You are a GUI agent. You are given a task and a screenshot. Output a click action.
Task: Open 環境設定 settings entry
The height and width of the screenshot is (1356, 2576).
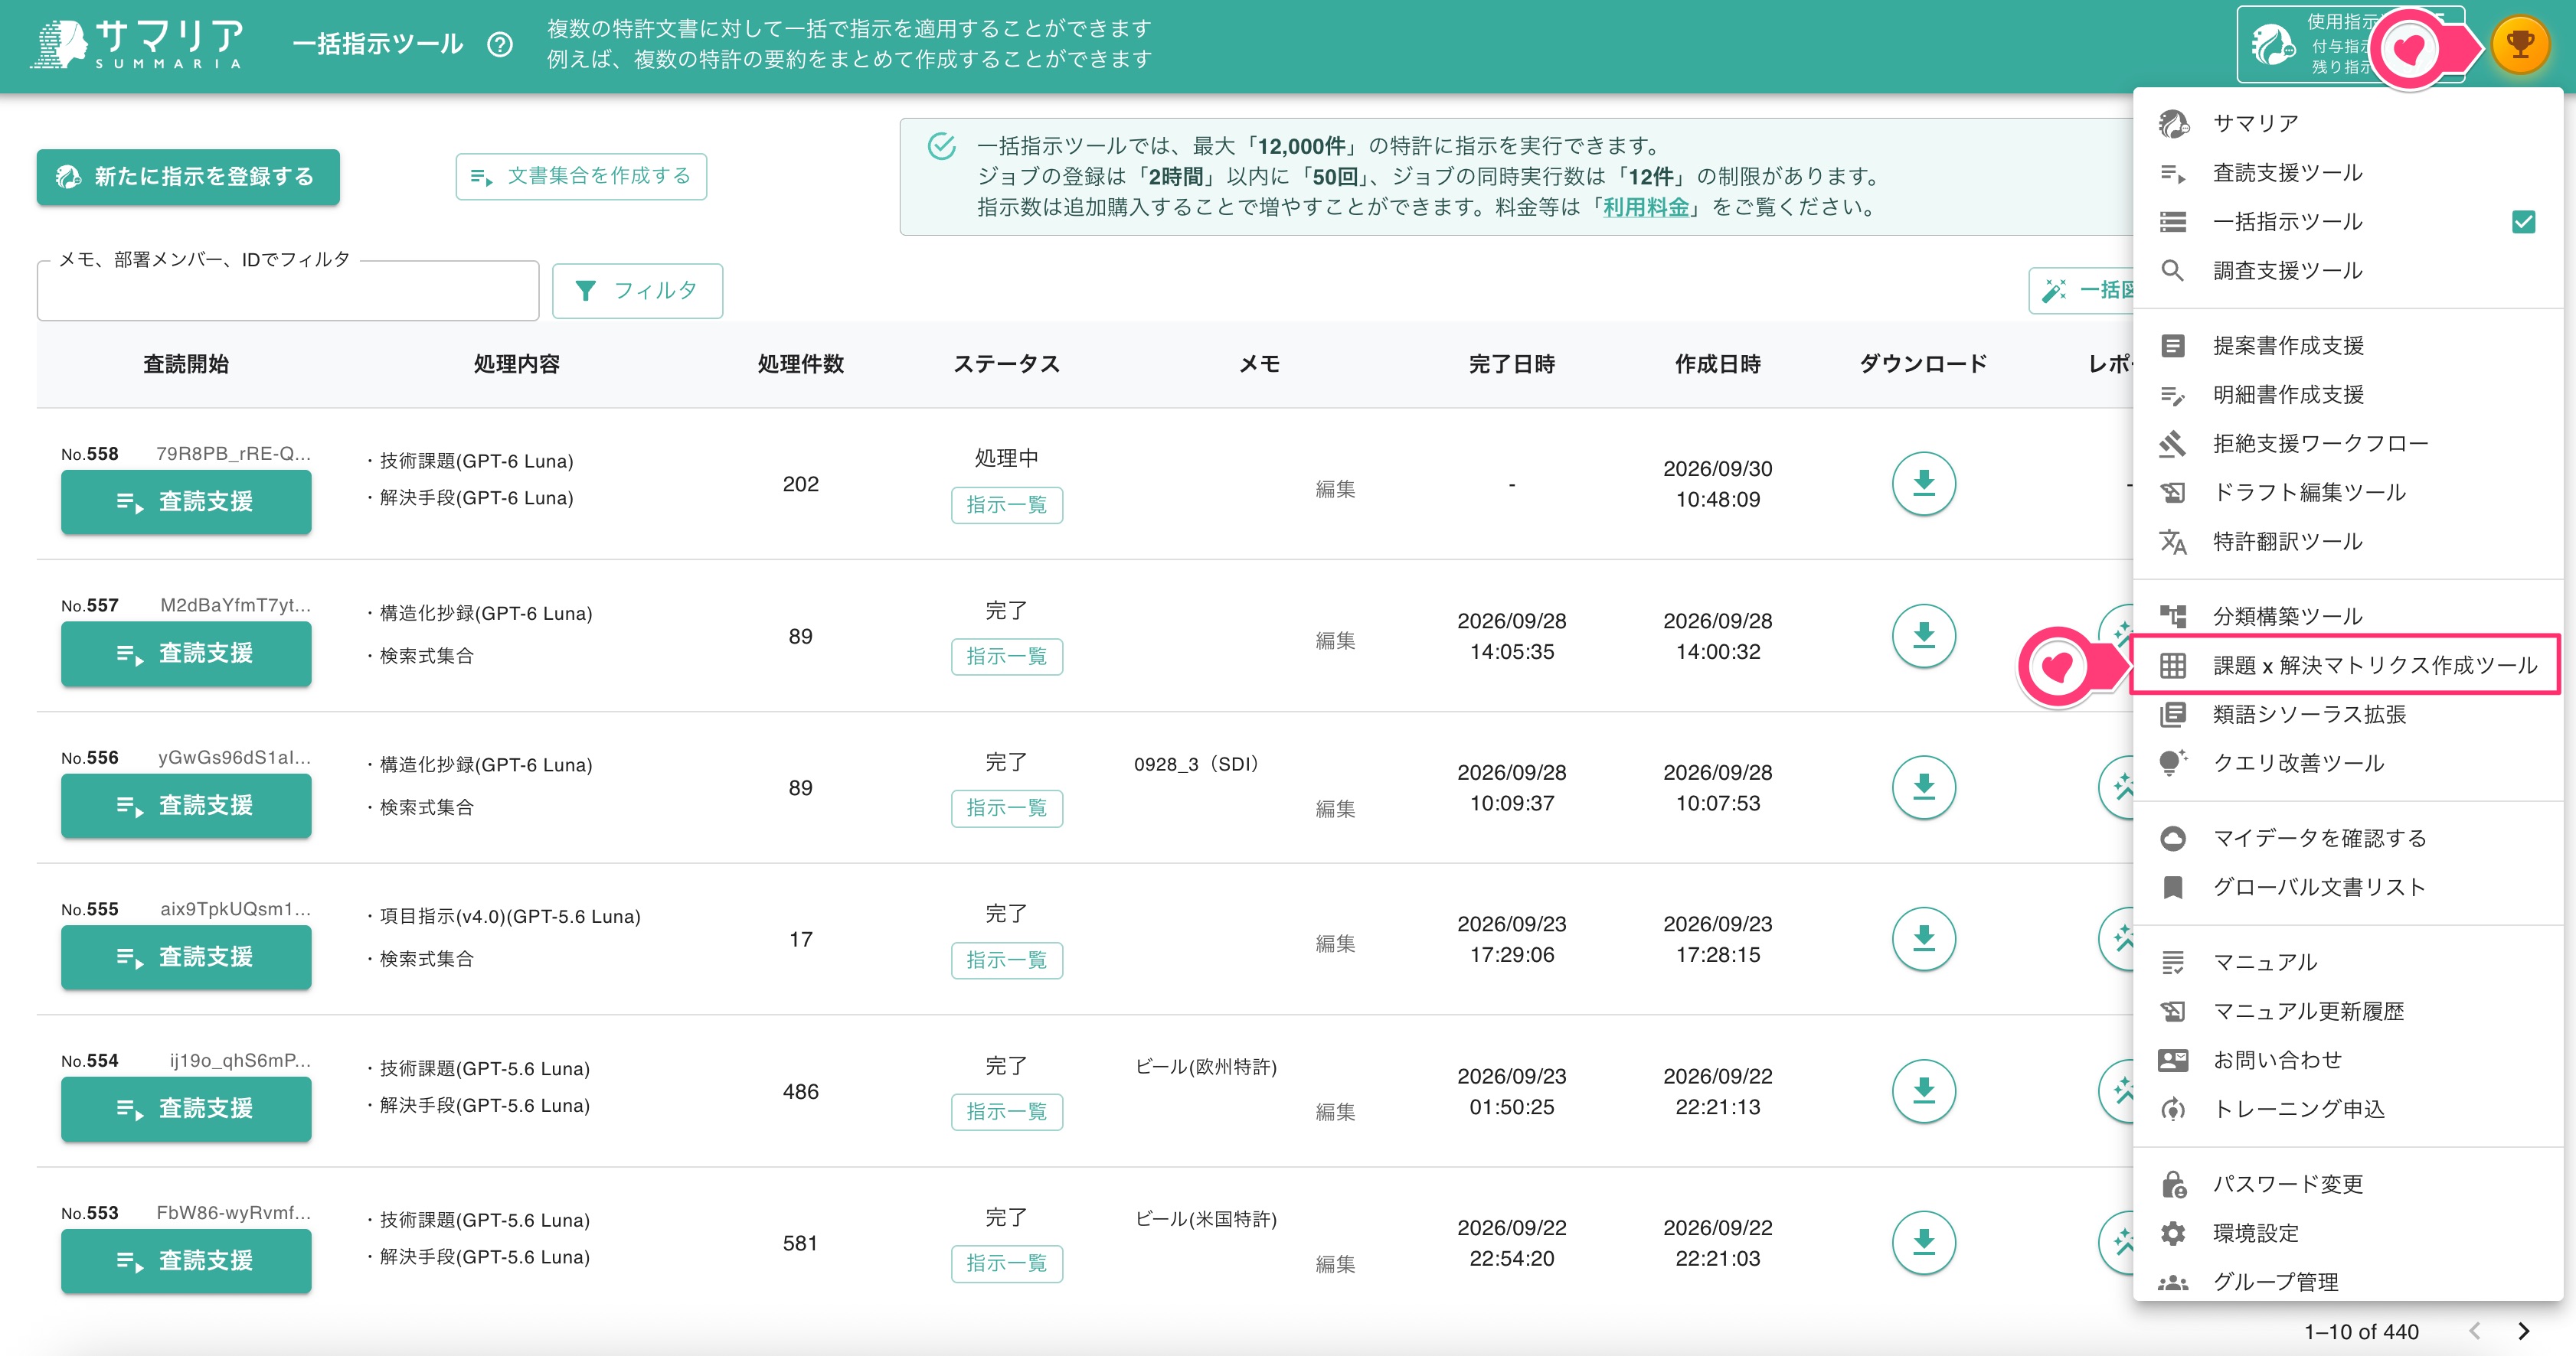[x=2348, y=1232]
